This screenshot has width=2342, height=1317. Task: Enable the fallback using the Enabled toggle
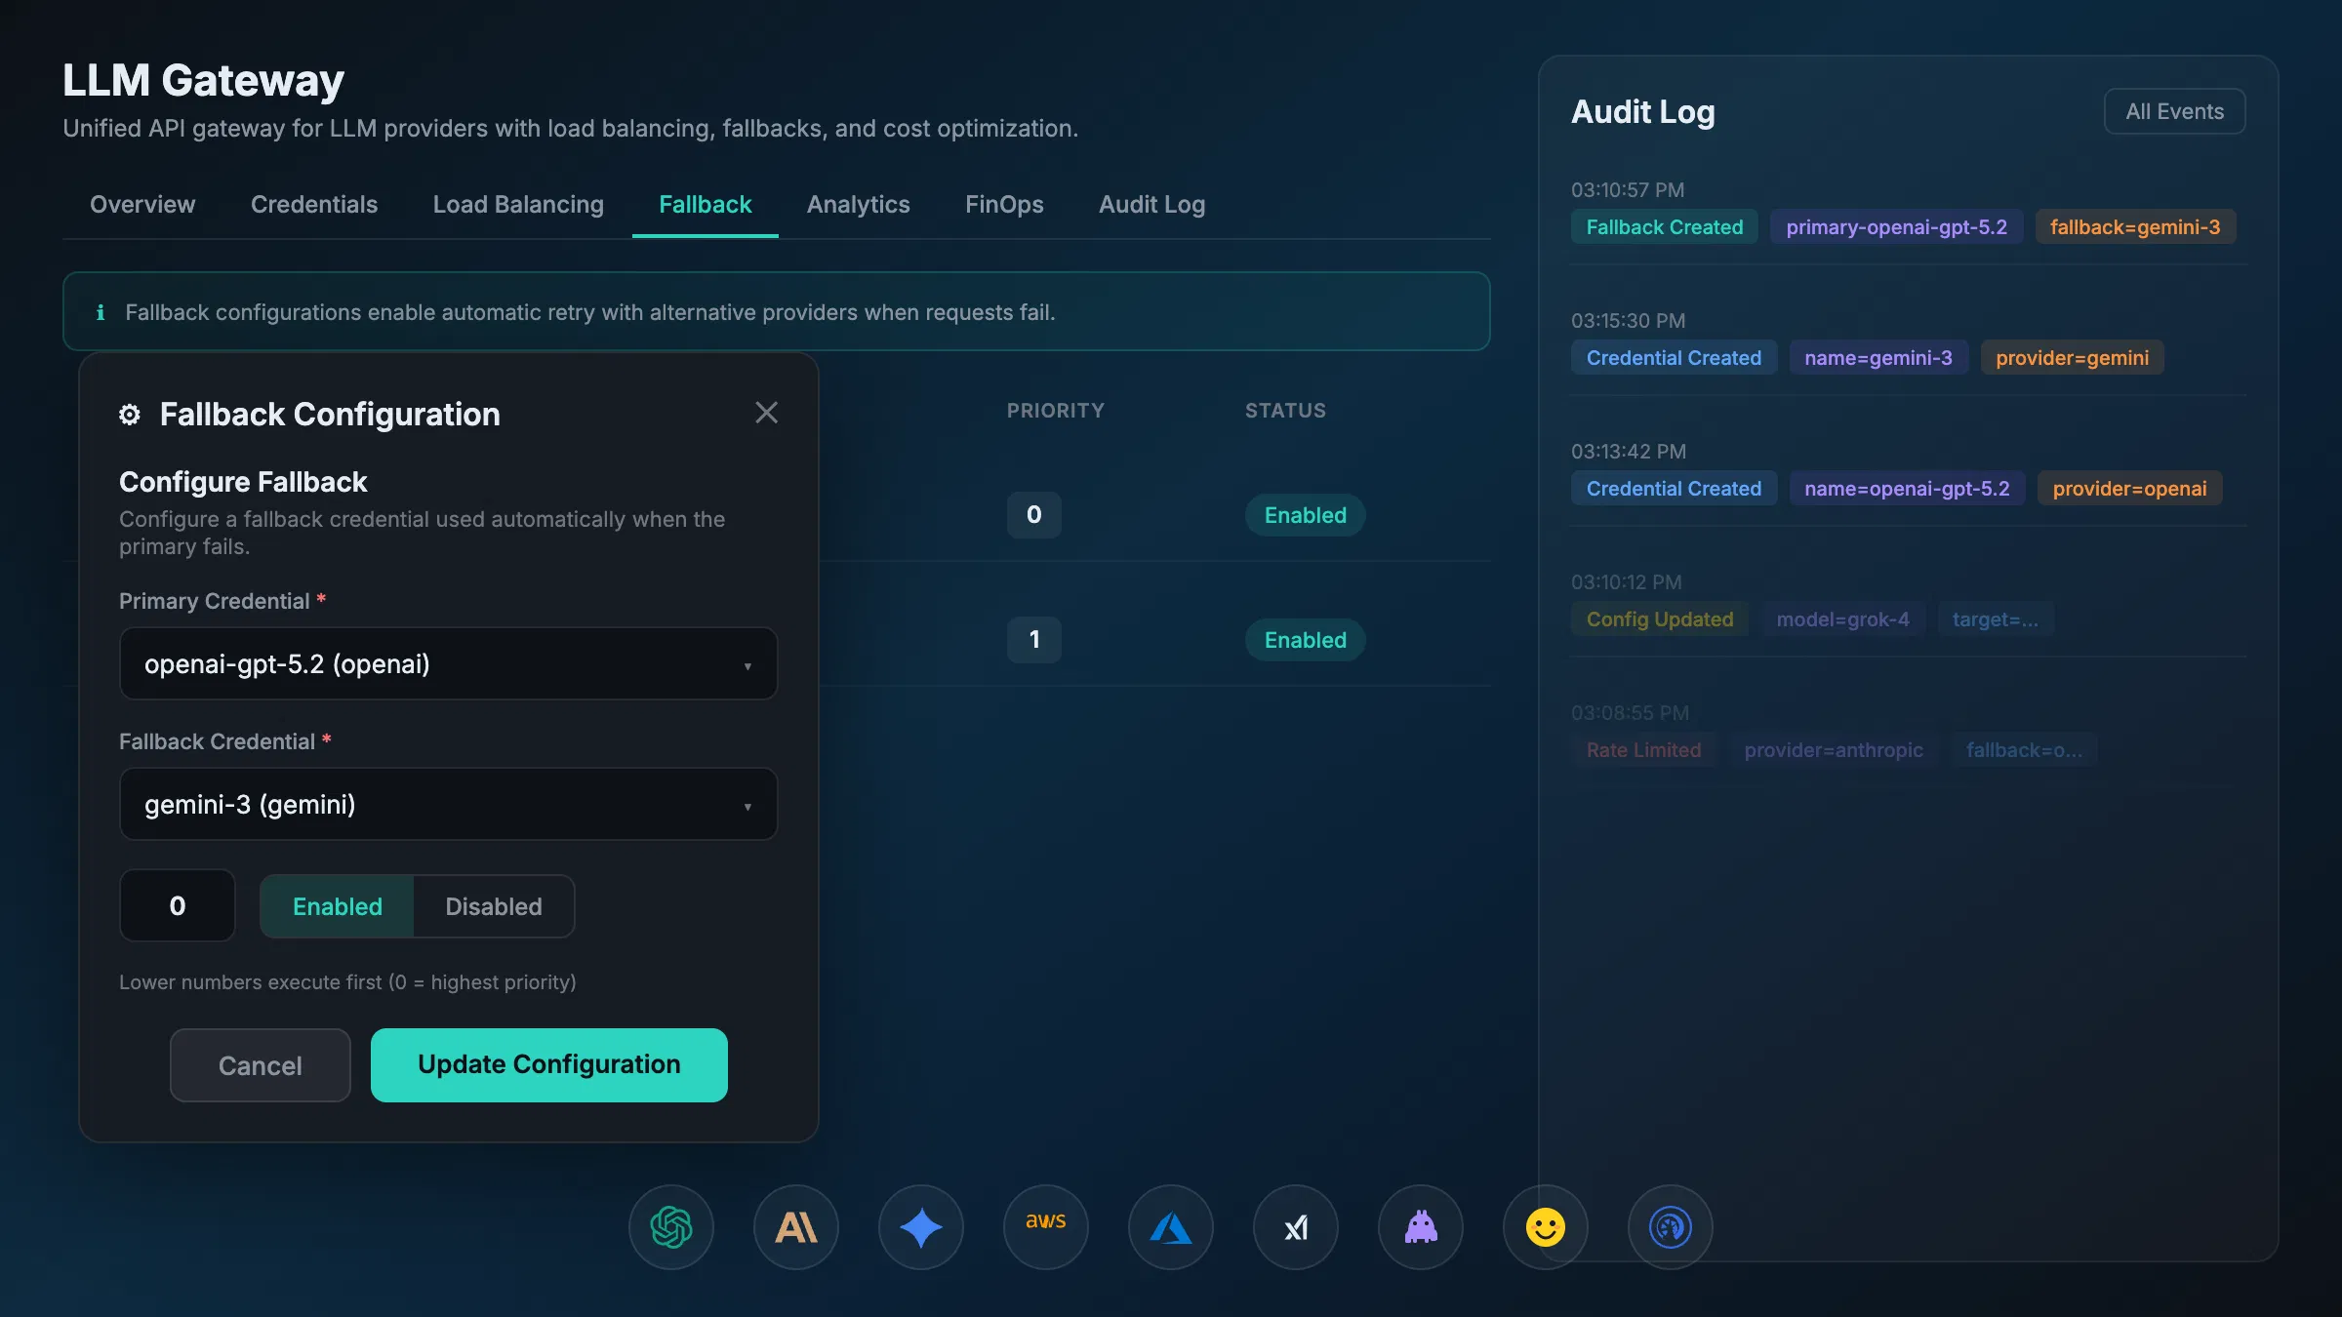pos(336,906)
